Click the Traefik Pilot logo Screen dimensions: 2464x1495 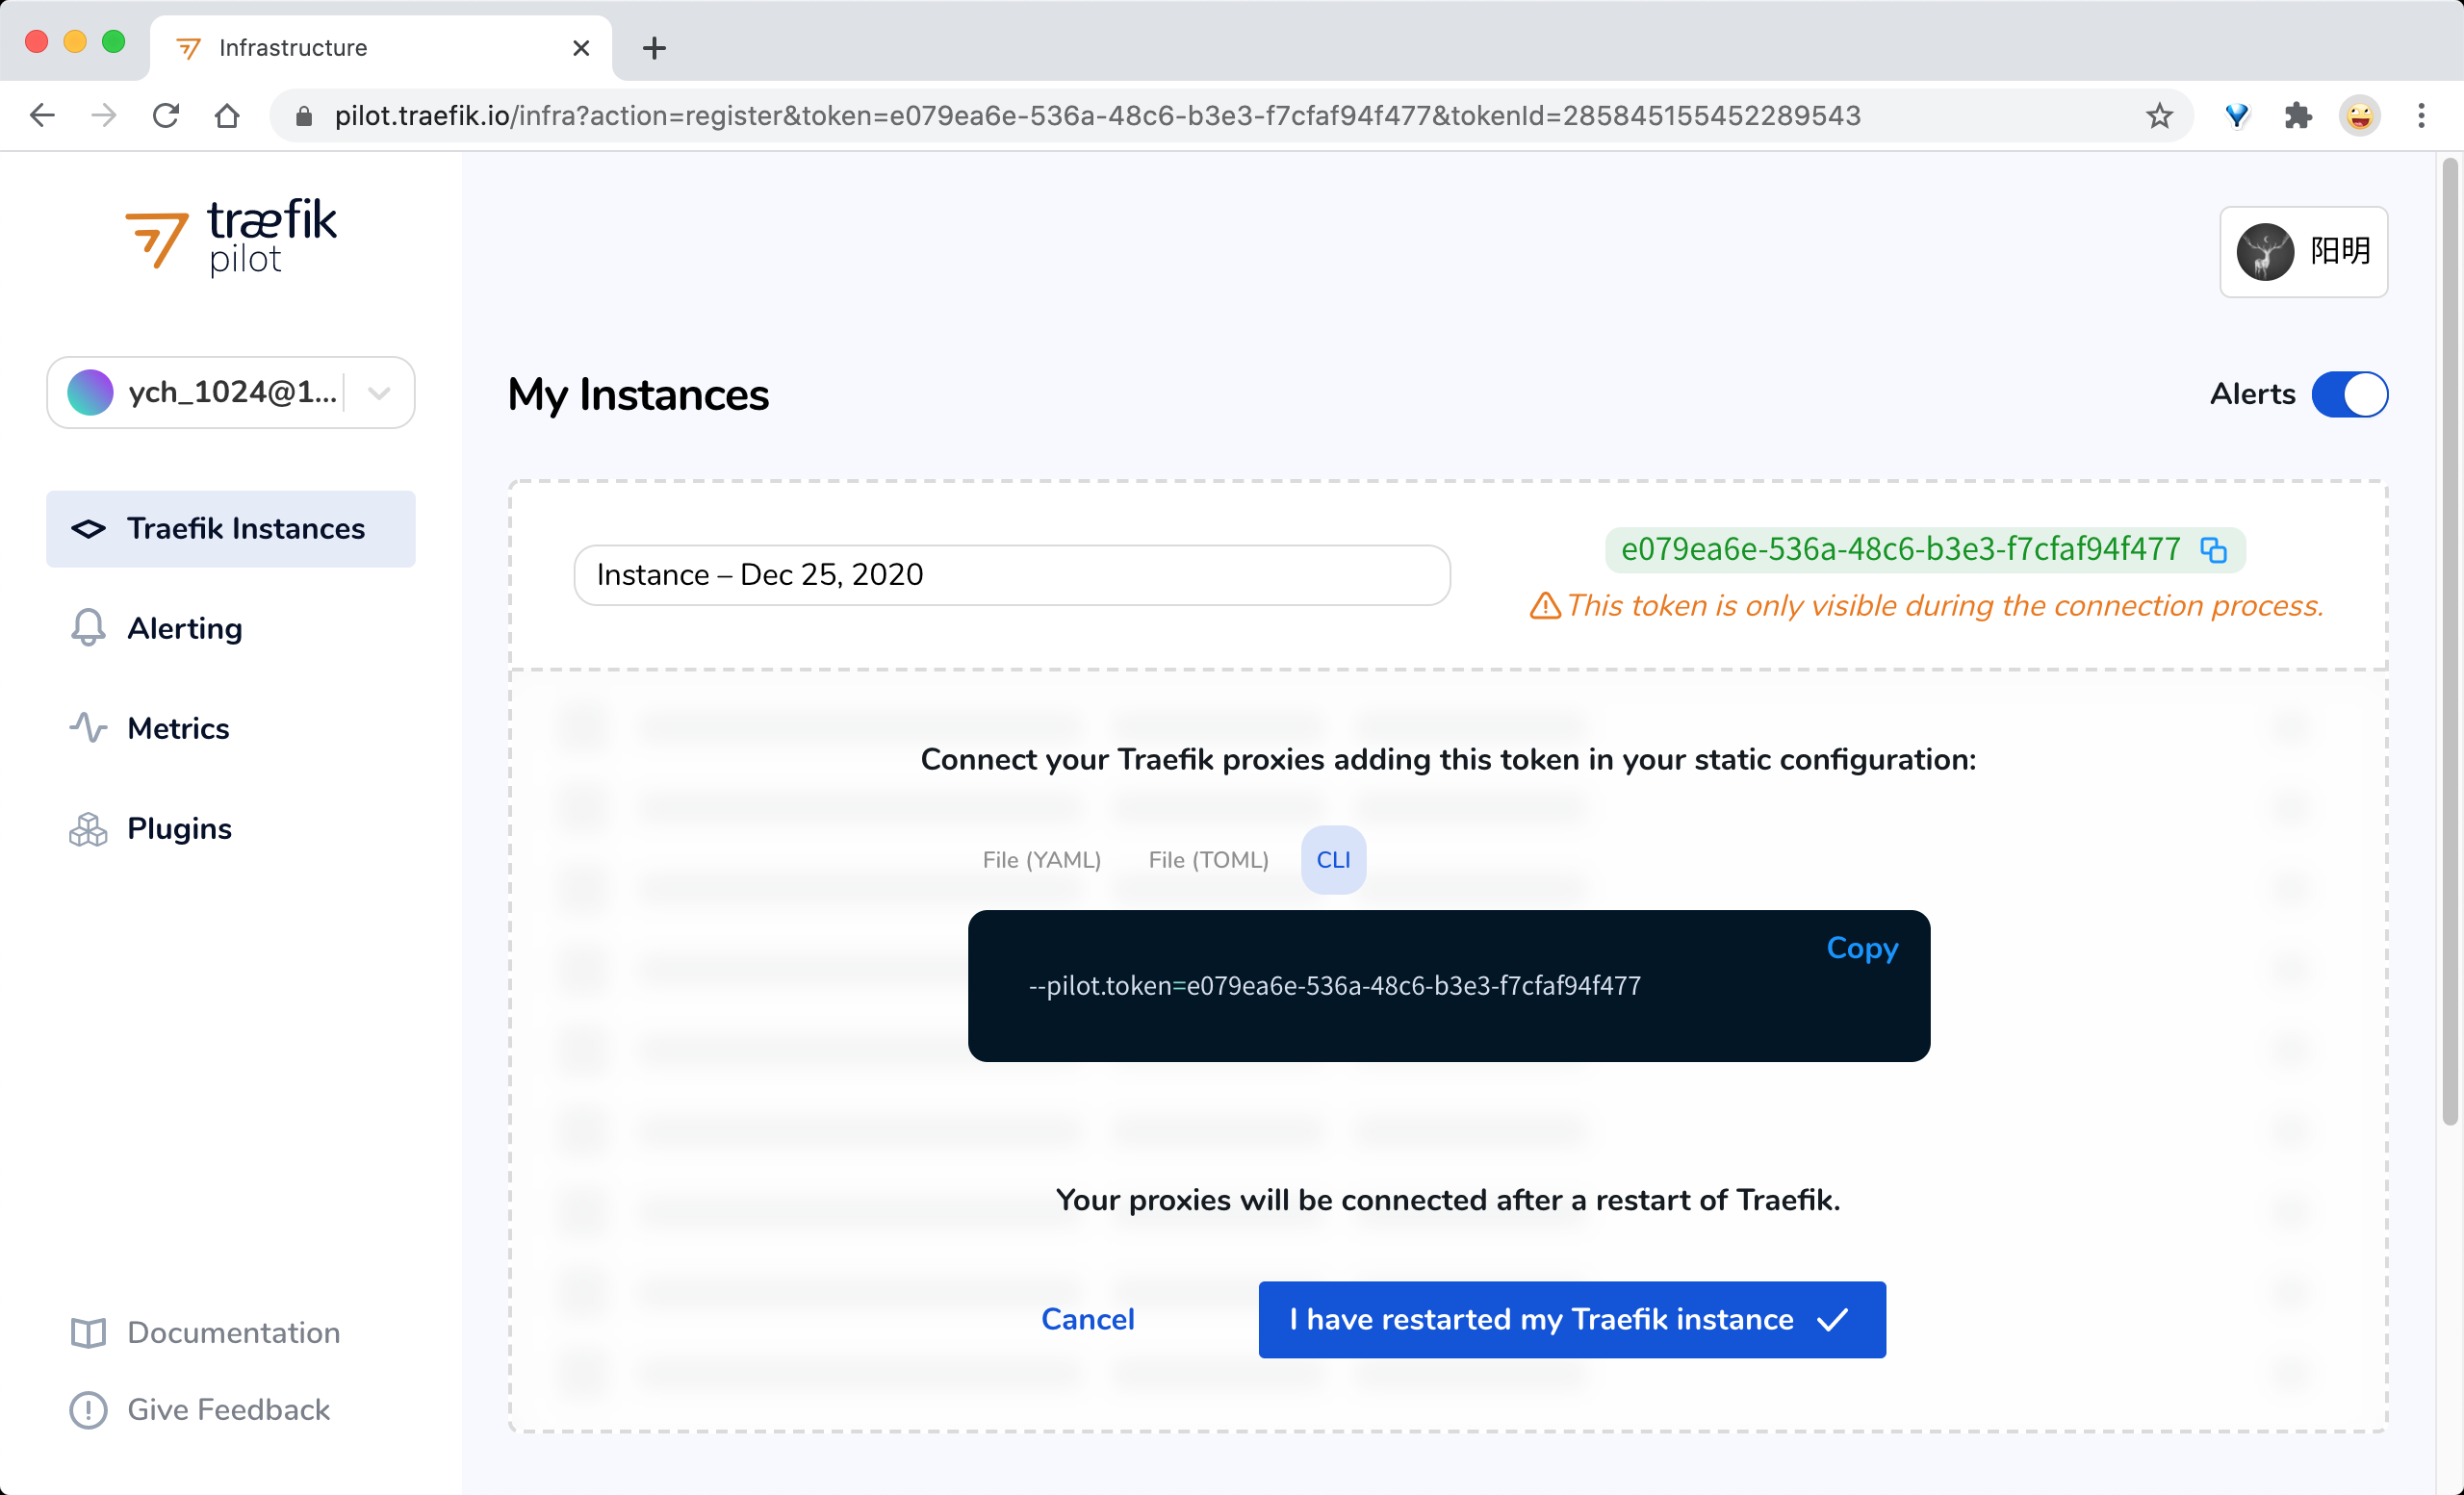[x=231, y=236]
